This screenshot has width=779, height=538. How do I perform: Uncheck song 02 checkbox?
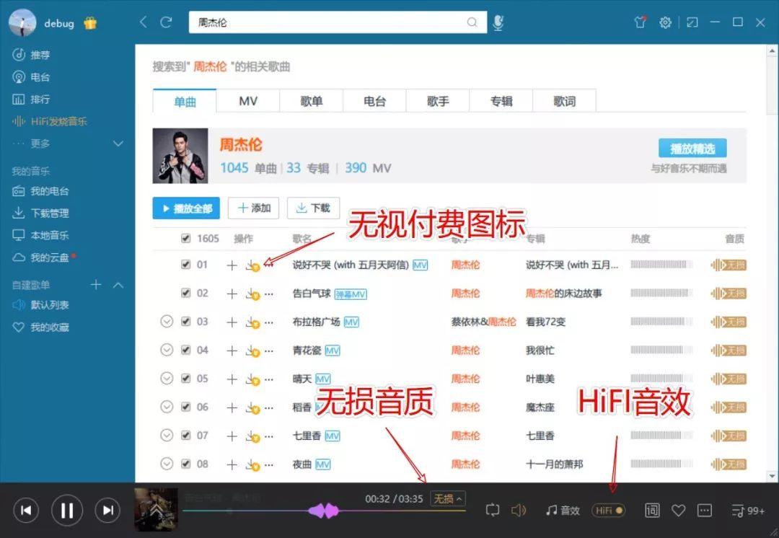click(x=186, y=293)
